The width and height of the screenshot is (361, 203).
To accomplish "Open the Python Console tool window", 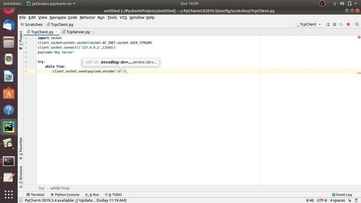I will click(65, 195).
